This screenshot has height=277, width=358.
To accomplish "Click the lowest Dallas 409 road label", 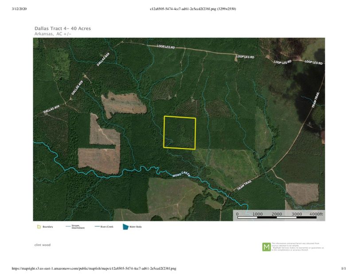I will coord(51,109).
